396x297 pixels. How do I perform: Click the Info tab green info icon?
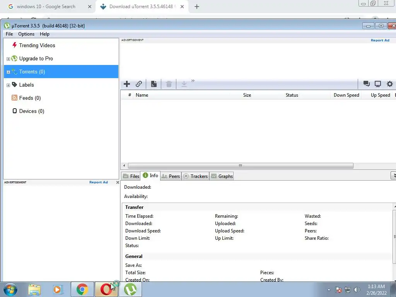pos(145,175)
